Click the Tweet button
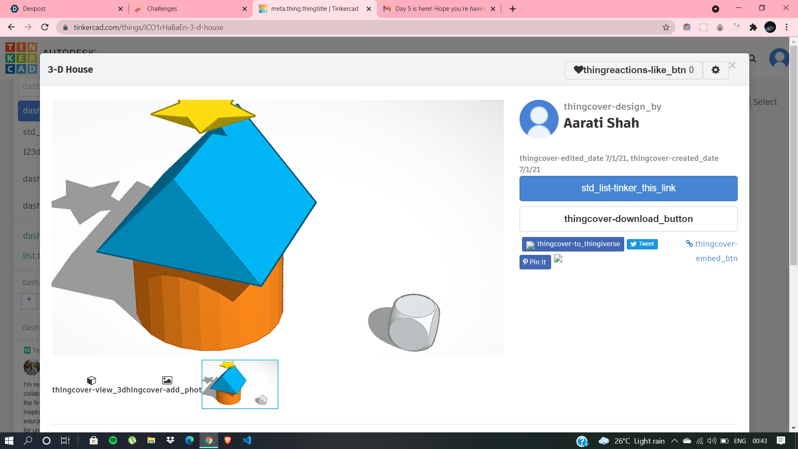Viewport: 798px width, 449px height. [x=642, y=244]
